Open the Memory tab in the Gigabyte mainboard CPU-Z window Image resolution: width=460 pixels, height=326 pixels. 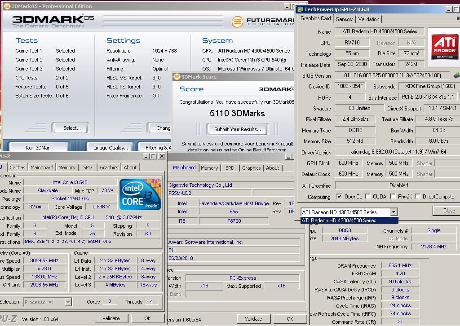[x=209, y=168]
